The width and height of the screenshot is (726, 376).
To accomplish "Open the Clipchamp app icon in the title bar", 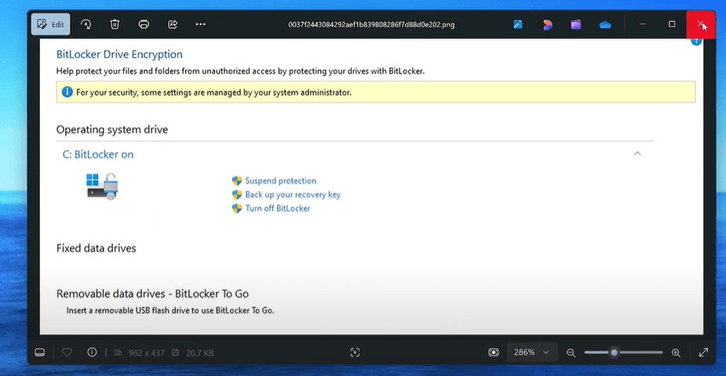I will coord(576,24).
